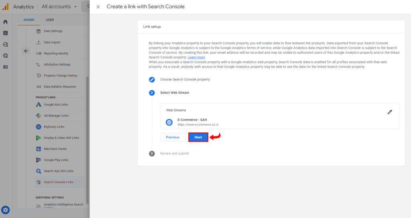Screen dimensions: 411x218
Task: Click the BigQuery Links icon
Action: click(39, 127)
